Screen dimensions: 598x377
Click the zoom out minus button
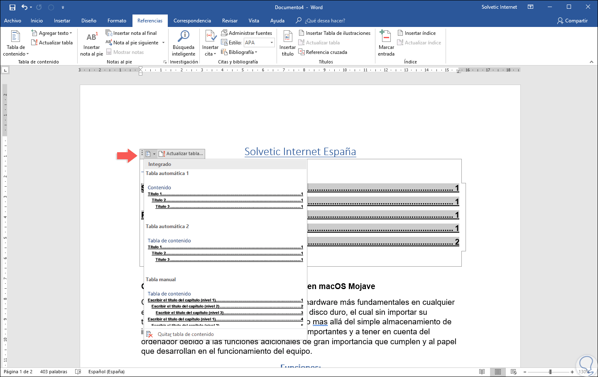[x=524, y=372]
